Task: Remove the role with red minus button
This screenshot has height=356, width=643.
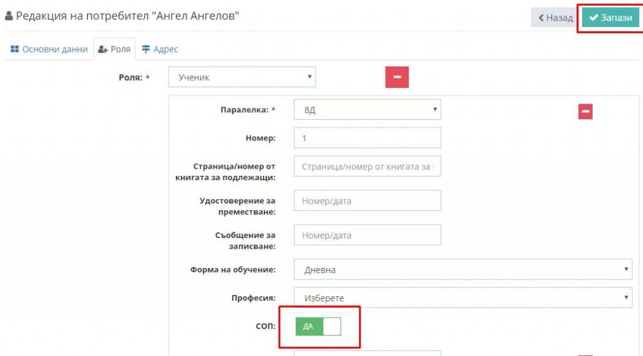Action: click(x=397, y=77)
